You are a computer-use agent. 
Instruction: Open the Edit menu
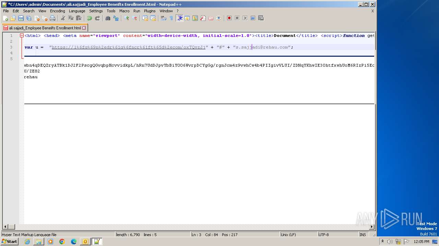(16, 11)
